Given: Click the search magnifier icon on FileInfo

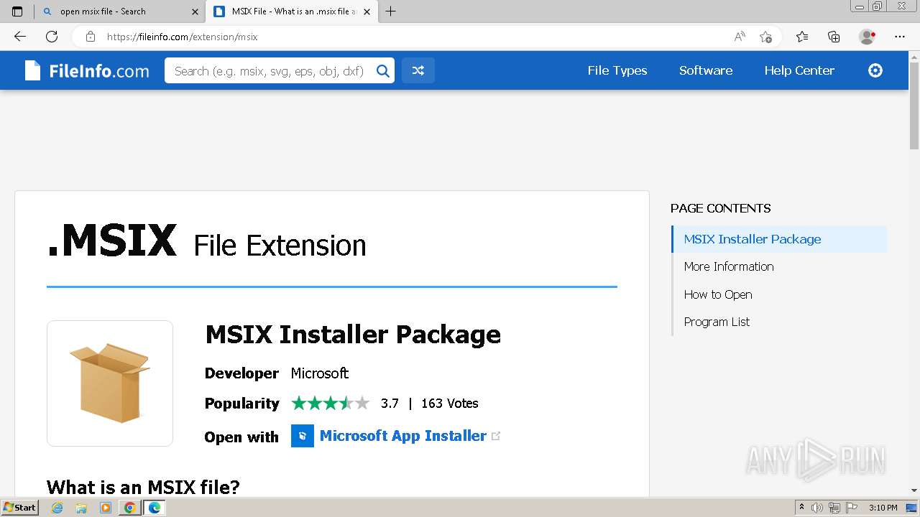Looking at the screenshot, I should tap(383, 70).
